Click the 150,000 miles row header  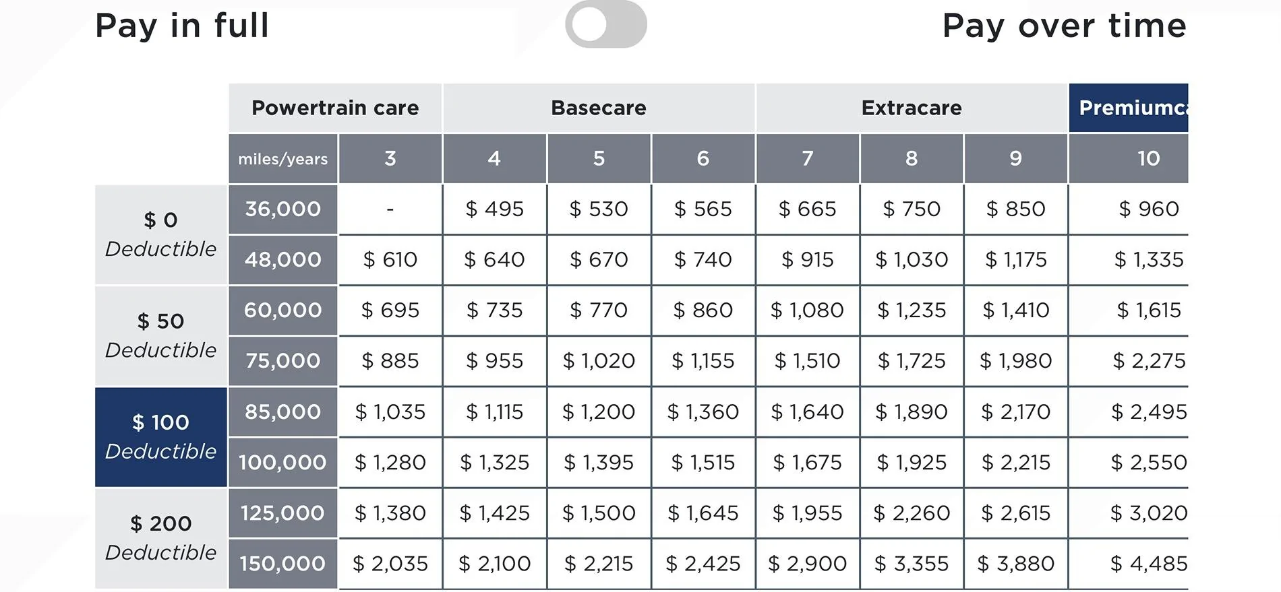pos(282,564)
